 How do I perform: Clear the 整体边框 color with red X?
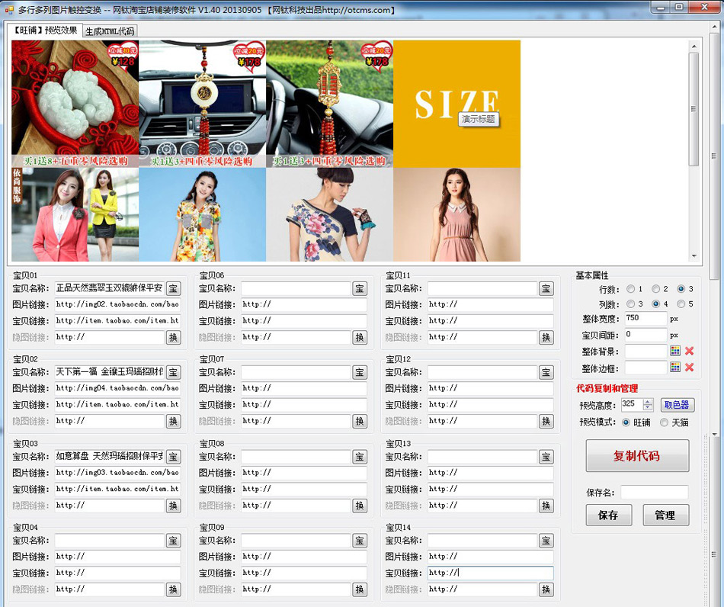687,368
